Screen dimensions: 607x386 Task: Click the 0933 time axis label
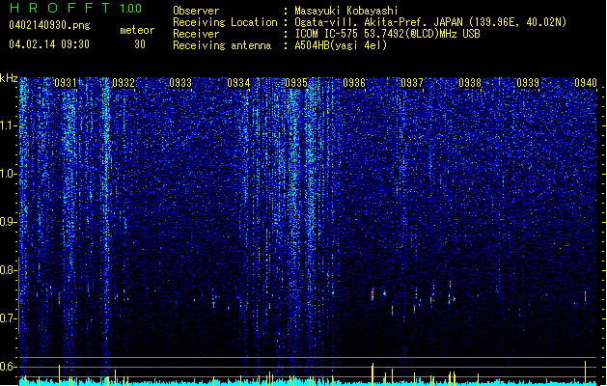click(x=180, y=83)
